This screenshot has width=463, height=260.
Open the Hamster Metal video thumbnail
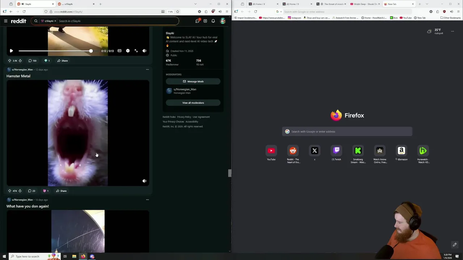tap(78, 133)
